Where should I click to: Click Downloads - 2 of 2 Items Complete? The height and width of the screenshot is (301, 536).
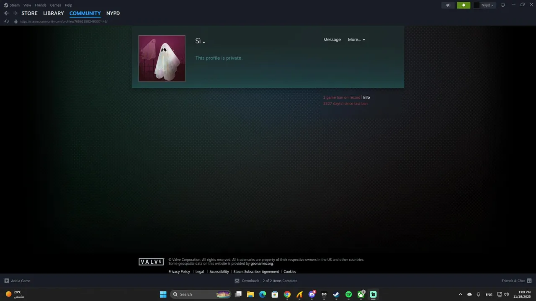pos(270,281)
